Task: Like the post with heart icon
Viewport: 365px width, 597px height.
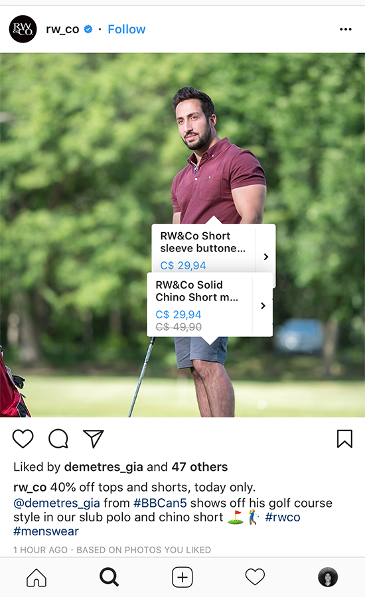Action: click(23, 439)
